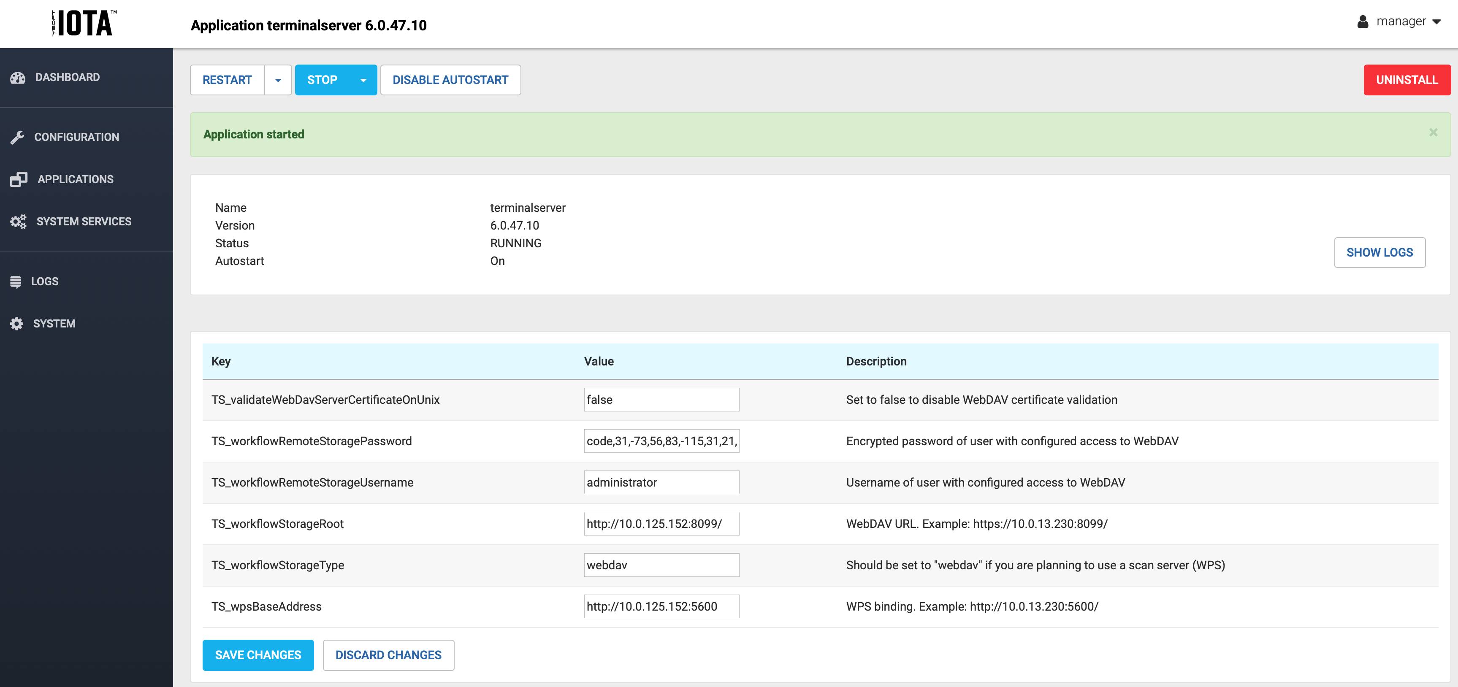The width and height of the screenshot is (1458, 687).
Task: Open the Logs section from the sidebar
Action: pos(45,281)
